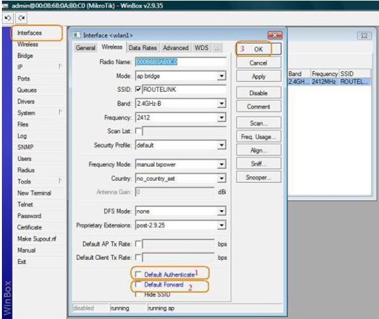Open the Proprietary Extensions dropdown
Image resolution: width=379 pixels, height=319 pixels.
[x=221, y=225]
